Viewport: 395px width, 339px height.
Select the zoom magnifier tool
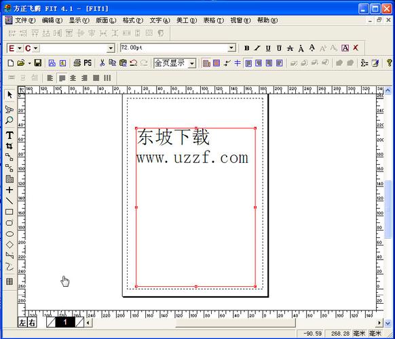[10, 120]
